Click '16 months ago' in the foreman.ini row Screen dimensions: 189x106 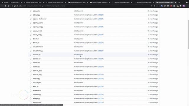[x=153, y=91]
